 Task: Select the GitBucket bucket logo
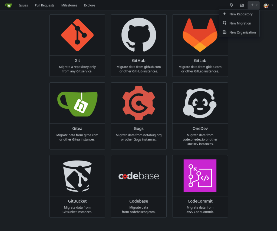77,176
